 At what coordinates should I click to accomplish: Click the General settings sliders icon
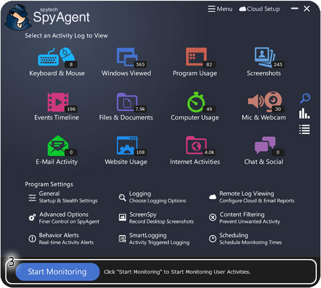[32, 198]
